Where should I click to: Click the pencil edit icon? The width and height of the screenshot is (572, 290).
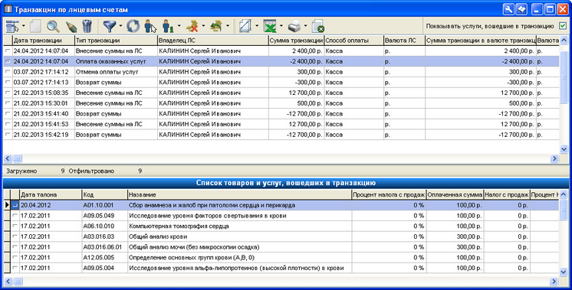(71, 26)
